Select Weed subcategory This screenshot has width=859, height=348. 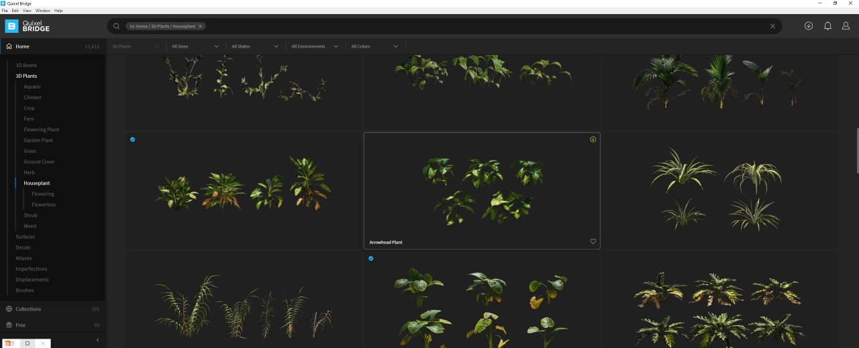tap(30, 226)
